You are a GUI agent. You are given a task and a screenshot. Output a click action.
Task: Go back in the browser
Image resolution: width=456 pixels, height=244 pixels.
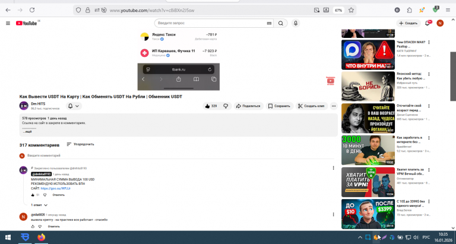click(x=8, y=10)
